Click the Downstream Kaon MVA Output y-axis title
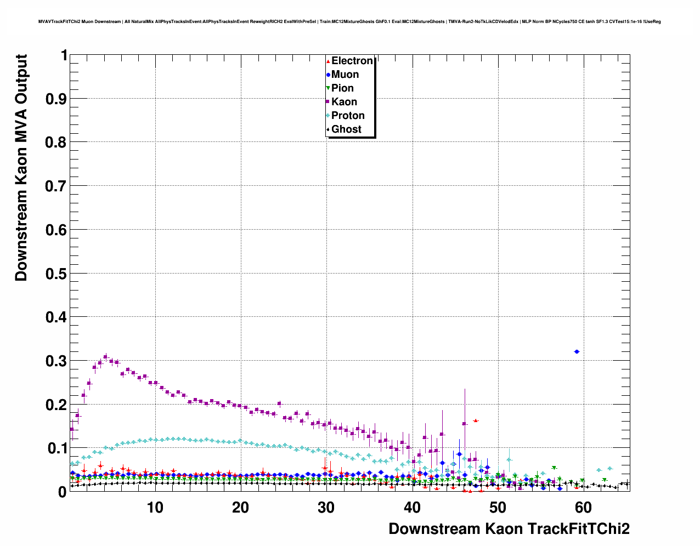This screenshot has width=700, height=546. coord(21,168)
